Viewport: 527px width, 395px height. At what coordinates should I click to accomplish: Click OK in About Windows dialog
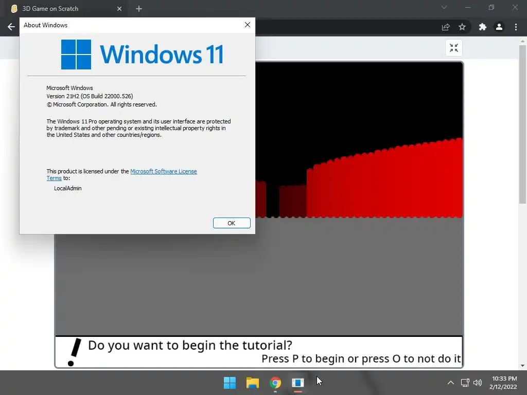click(x=232, y=223)
